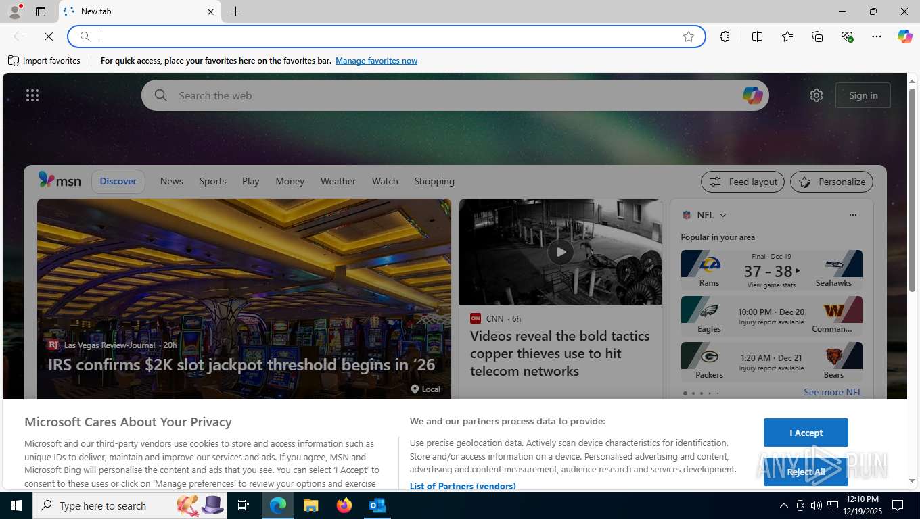This screenshot has height=519, width=920.
Task: Open Task View on taskbar
Action: tap(244, 505)
